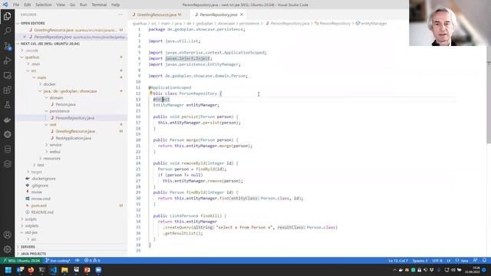Open README.md in the file tree
The image size is (491, 276).
42,212
